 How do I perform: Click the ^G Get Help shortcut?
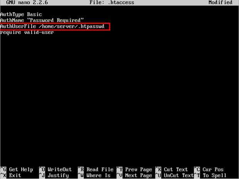(x=17, y=169)
